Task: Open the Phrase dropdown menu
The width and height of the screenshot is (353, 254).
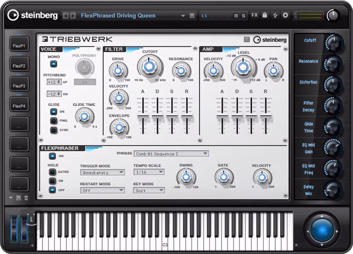Action: point(171,154)
